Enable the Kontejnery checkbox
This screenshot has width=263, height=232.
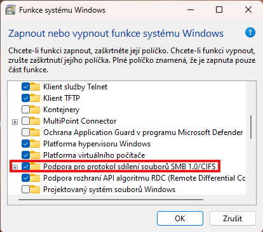point(25,110)
